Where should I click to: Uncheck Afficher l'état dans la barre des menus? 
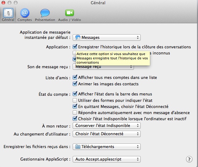click(x=75, y=94)
